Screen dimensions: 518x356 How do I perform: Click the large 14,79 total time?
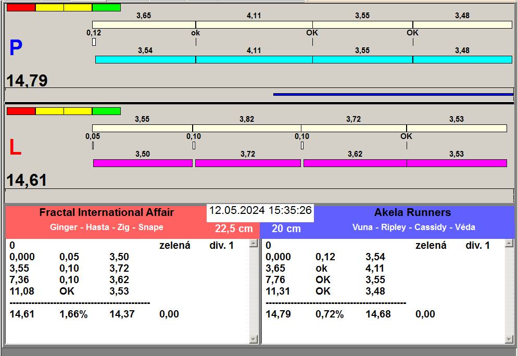click(x=27, y=81)
